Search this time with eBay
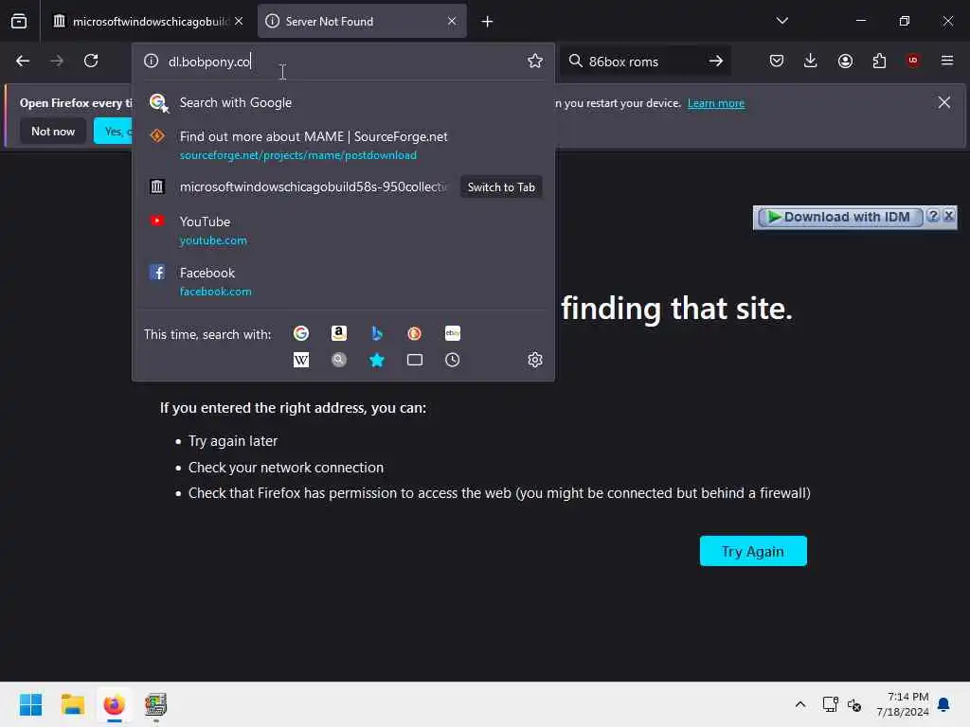This screenshot has width=970, height=727. [x=452, y=334]
